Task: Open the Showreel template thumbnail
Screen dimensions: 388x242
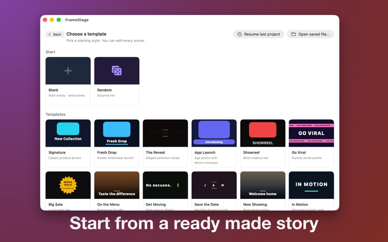Action: click(x=263, y=133)
